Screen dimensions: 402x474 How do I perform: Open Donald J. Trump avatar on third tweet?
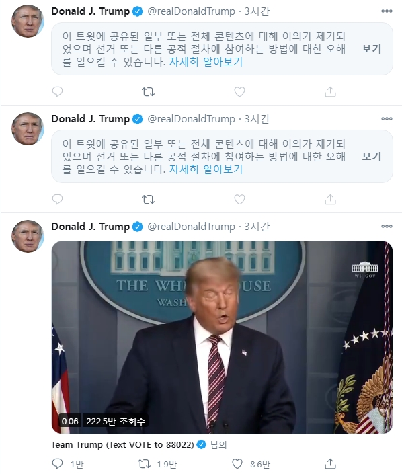[28, 236]
